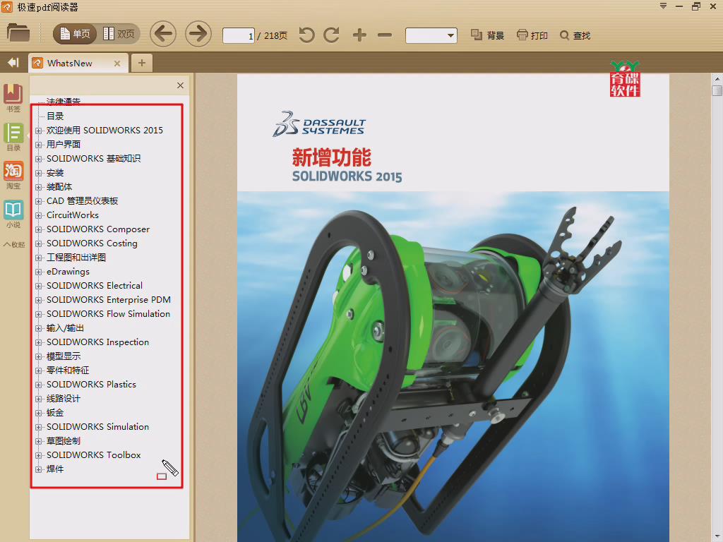Switch to double page view (双页)
The height and width of the screenshot is (542, 723).
pos(119,34)
